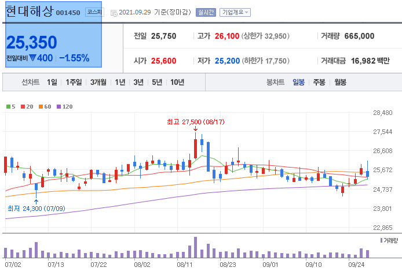Click the stock name 현대해상
This screenshot has height=275, width=402.
[x=30, y=12]
